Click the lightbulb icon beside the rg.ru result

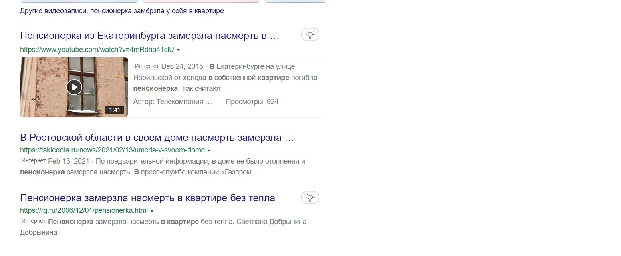coord(310,197)
